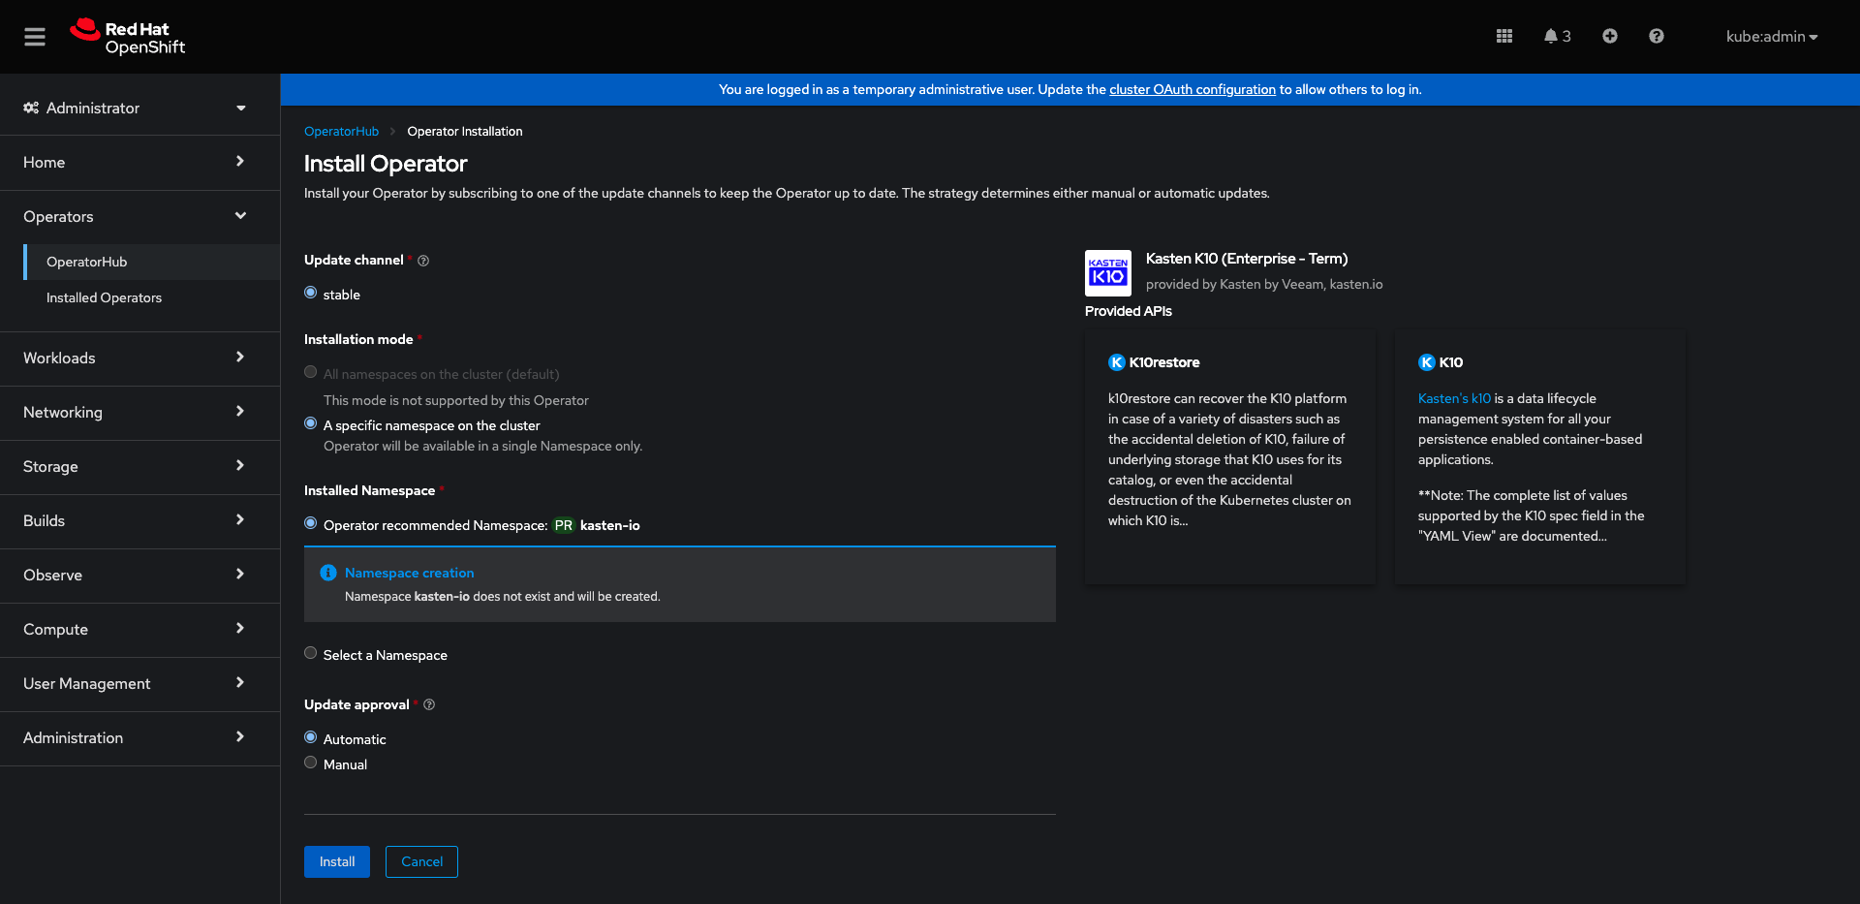Image resolution: width=1860 pixels, height=904 pixels.
Task: Choose Operator recommended Namespace option
Action: [311, 523]
